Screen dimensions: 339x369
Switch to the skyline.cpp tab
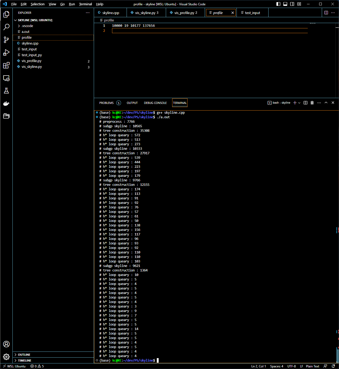(x=110, y=13)
